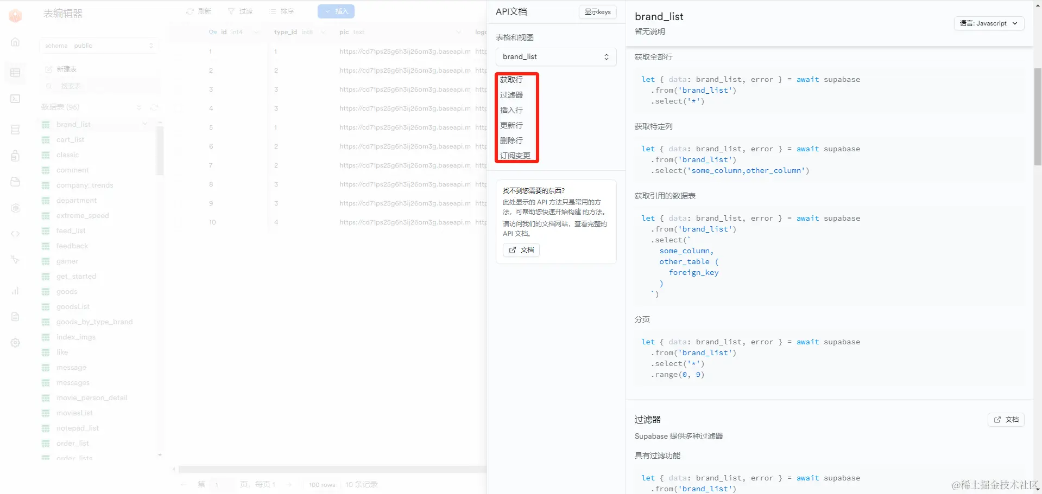The width and height of the screenshot is (1042, 494).
Task: Open the 100 rows page size selector
Action: pyautogui.click(x=323, y=485)
